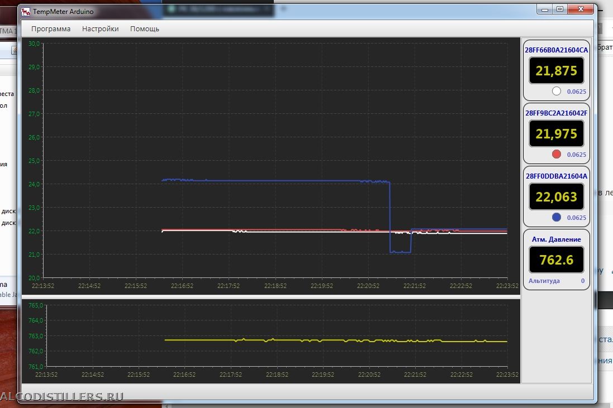The height and width of the screenshot is (408, 613).
Task: Click the Альтитуда value field
Action: pyautogui.click(x=582, y=281)
